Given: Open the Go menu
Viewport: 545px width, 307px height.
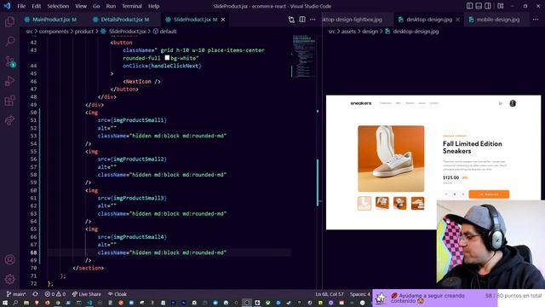Looking at the screenshot, I should [x=96, y=6].
